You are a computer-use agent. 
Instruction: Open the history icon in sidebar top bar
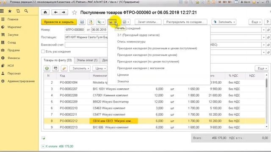coord(18,11)
